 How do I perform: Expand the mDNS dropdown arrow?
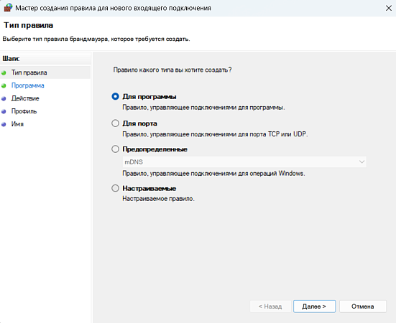point(362,162)
